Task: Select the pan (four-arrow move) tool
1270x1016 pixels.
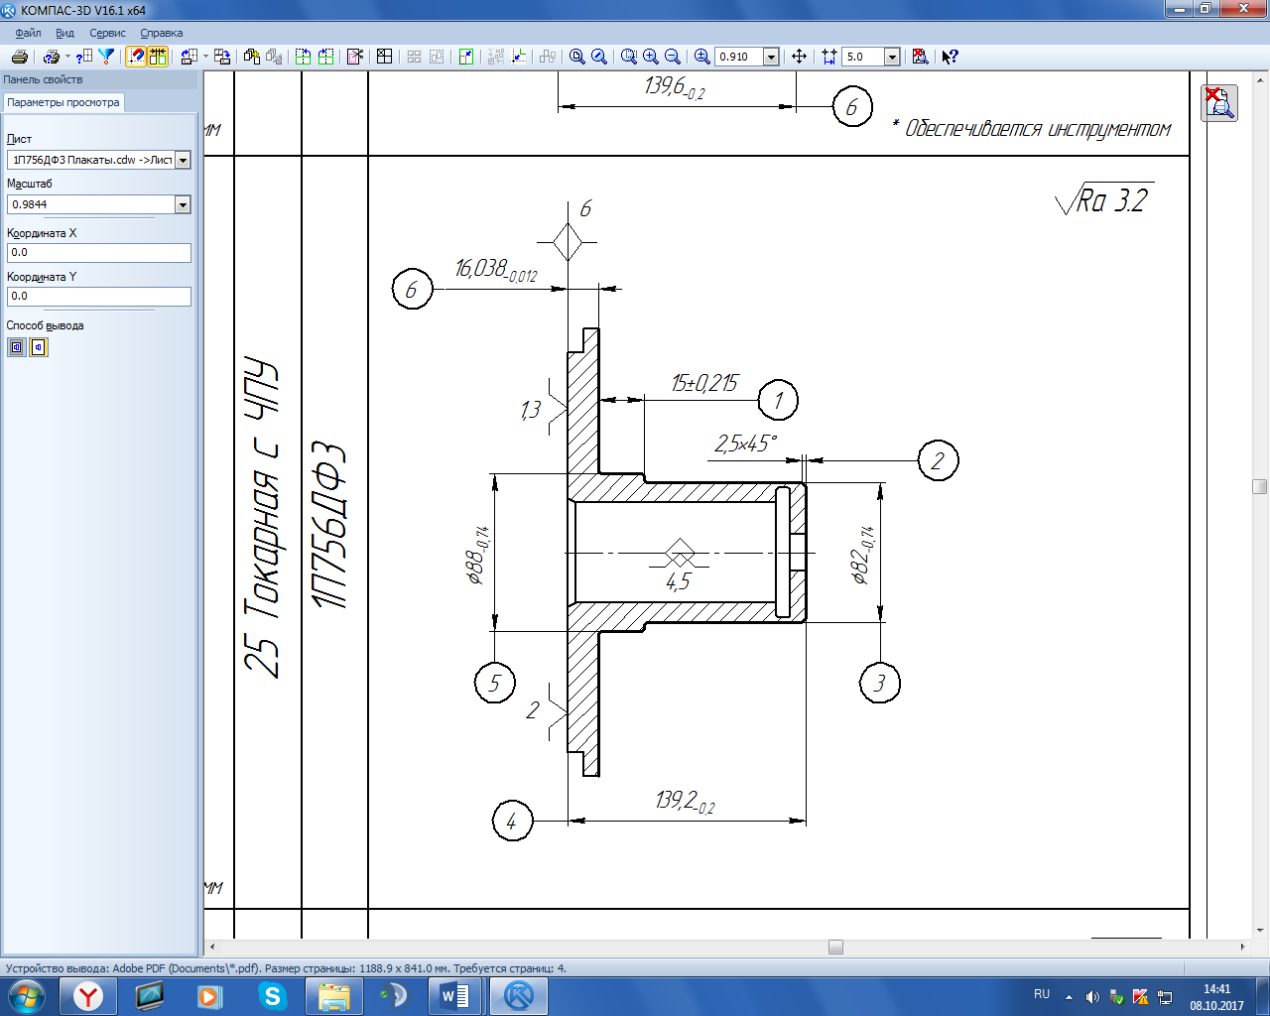Action: coord(799,57)
